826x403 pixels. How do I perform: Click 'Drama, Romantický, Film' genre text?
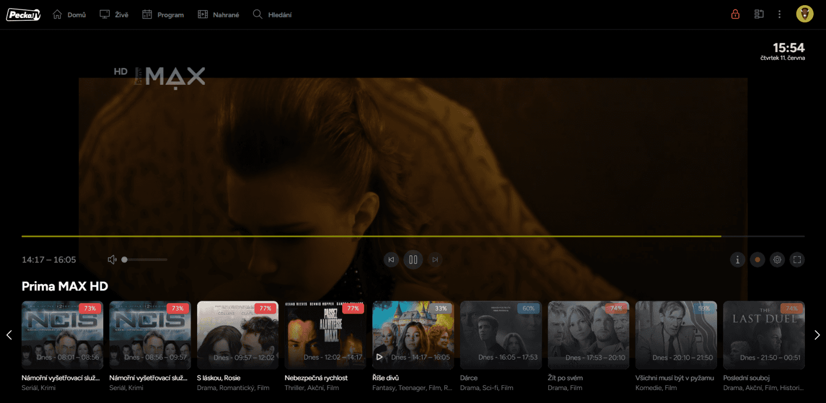click(x=233, y=388)
